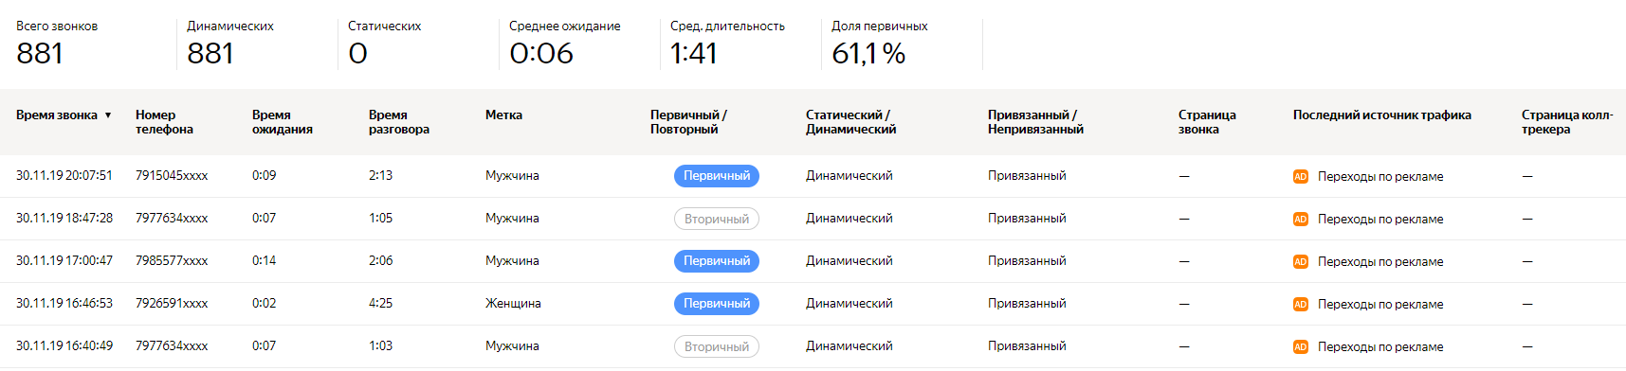The width and height of the screenshot is (1626, 371).
Task: Click AD icon in 17:00:47 call row
Action: 1300,262
